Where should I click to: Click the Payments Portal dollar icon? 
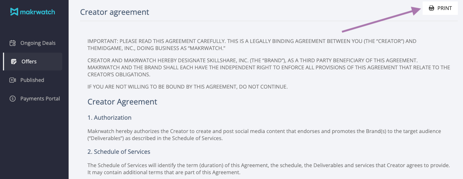pos(13,99)
